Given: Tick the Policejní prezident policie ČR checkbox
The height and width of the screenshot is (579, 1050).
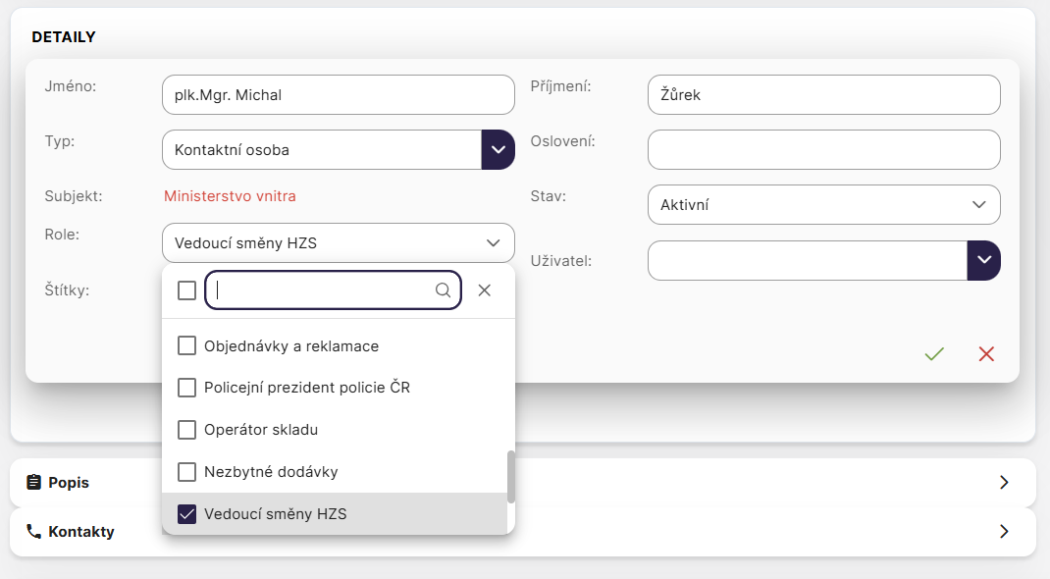Looking at the screenshot, I should (187, 388).
